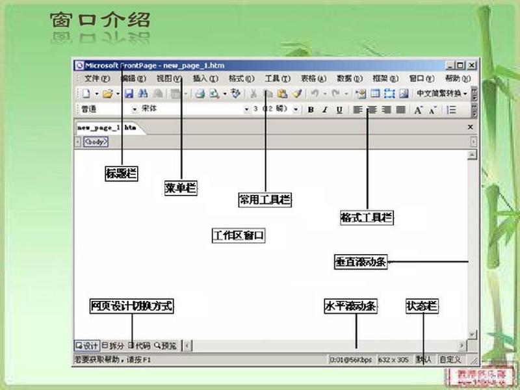Viewport: 520px width, 390px height.
Task: Click the Open folder icon
Action: [x=107, y=94]
